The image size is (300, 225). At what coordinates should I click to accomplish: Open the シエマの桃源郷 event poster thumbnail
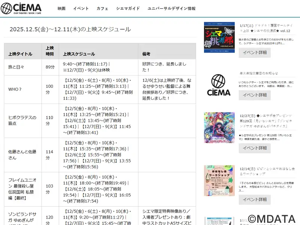coord(219,37)
